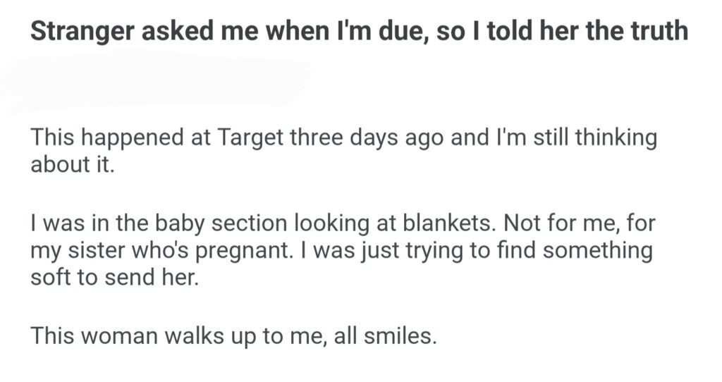Click the words "my sister"
The image size is (722, 382).
tap(74, 250)
